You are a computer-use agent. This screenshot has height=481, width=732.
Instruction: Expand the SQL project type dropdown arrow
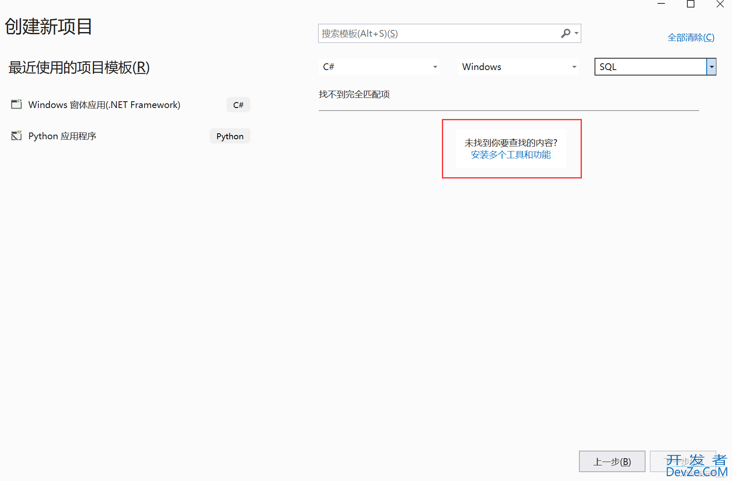point(711,67)
